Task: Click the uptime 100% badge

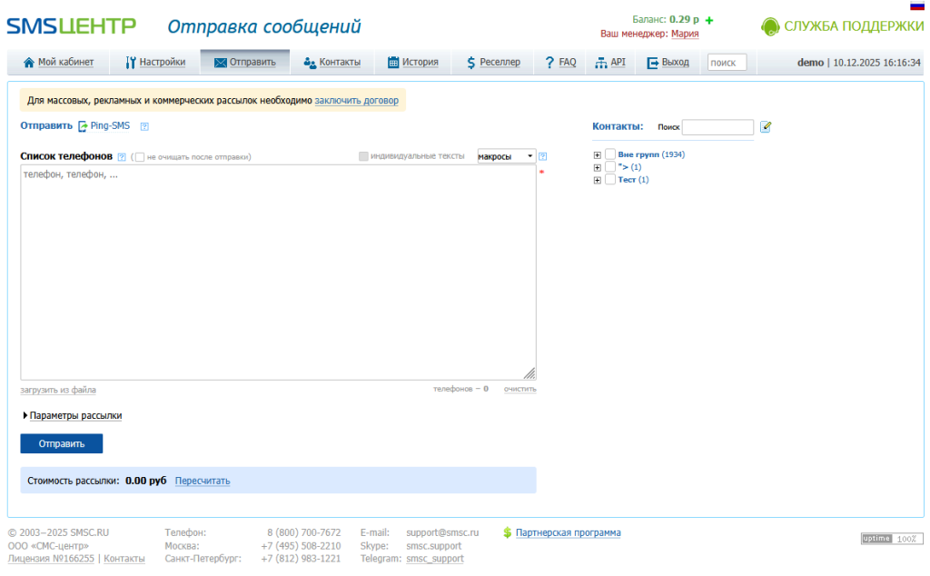Action: 892,539
